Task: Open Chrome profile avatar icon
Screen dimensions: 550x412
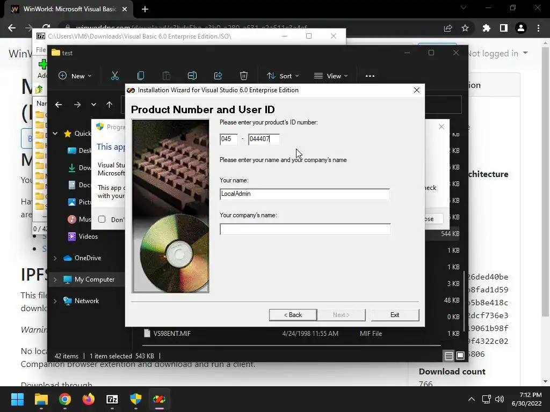Action: pos(521,28)
